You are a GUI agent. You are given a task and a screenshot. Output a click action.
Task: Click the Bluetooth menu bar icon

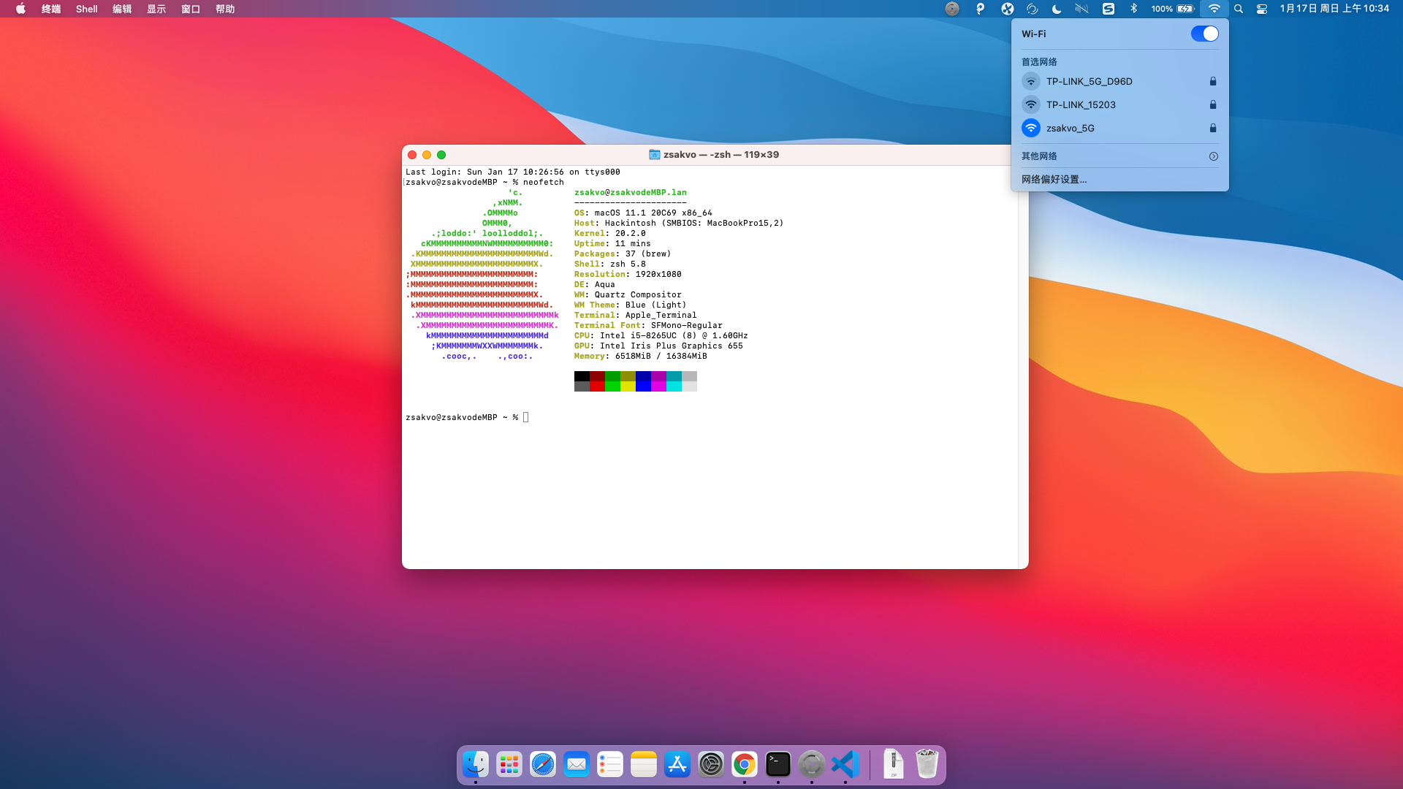click(1134, 9)
